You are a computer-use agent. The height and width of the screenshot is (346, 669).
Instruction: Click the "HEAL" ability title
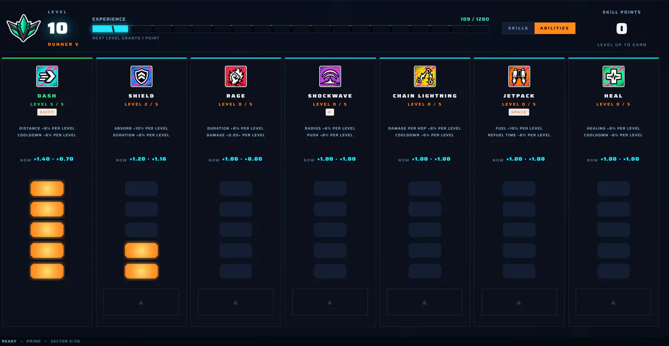click(x=613, y=96)
